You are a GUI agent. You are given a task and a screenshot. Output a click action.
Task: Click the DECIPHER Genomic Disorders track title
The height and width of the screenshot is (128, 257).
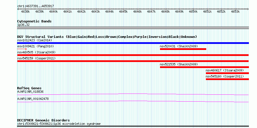point(43,120)
